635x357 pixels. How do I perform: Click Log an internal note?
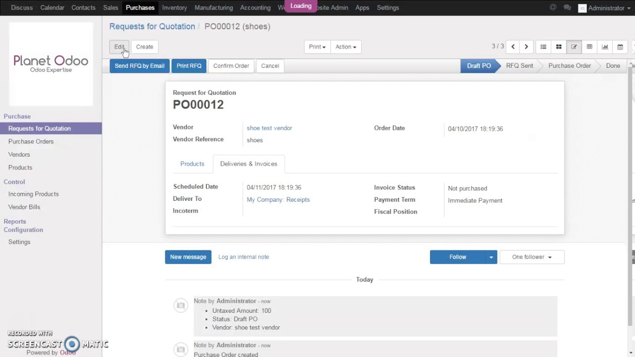point(244,257)
